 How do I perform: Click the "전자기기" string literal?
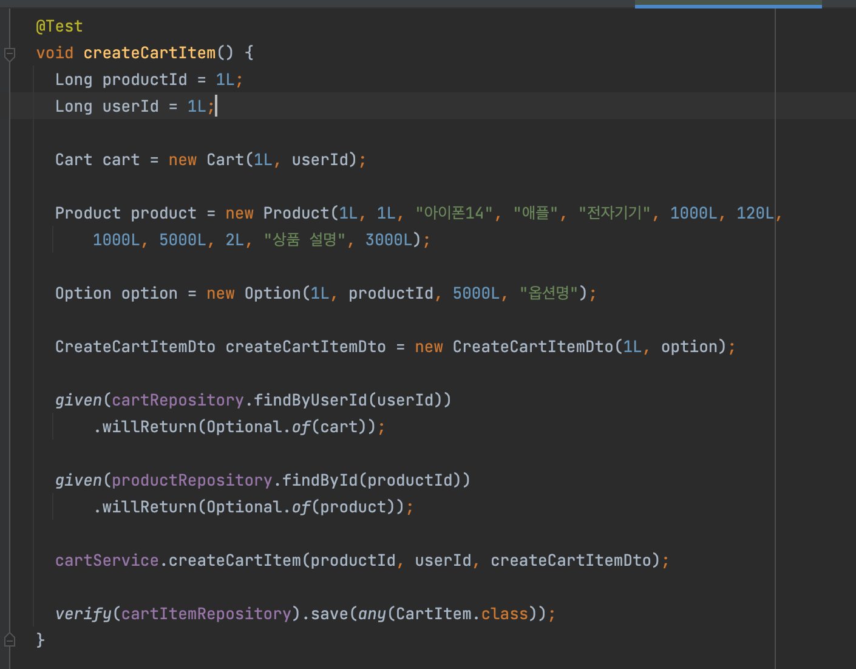(x=614, y=213)
